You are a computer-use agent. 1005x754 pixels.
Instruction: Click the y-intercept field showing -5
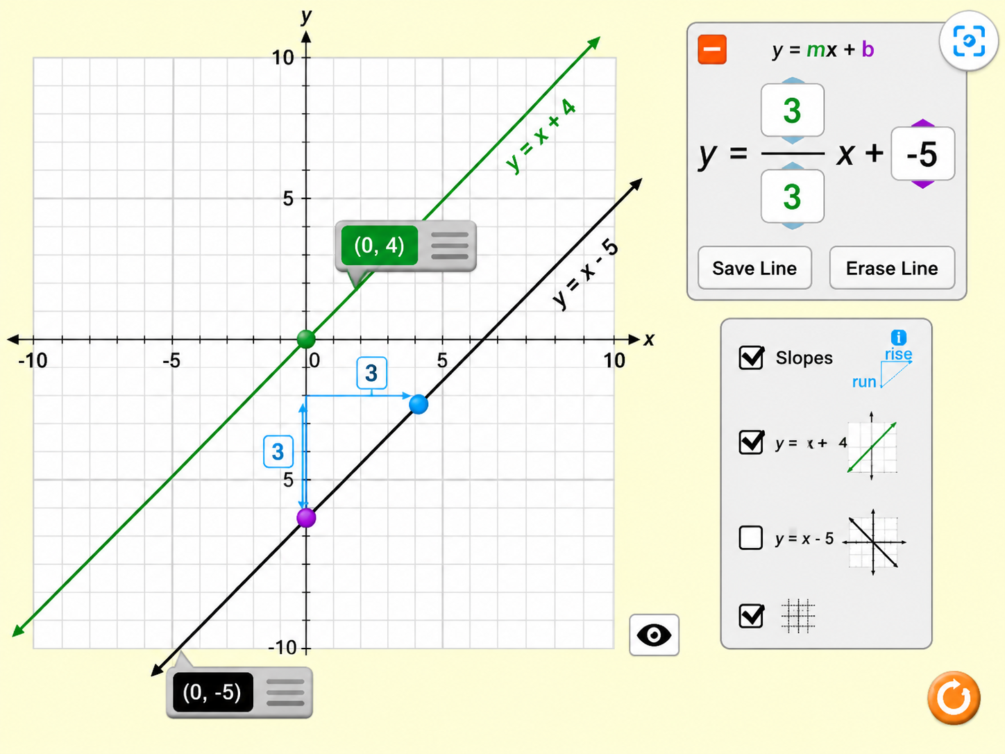(x=922, y=154)
